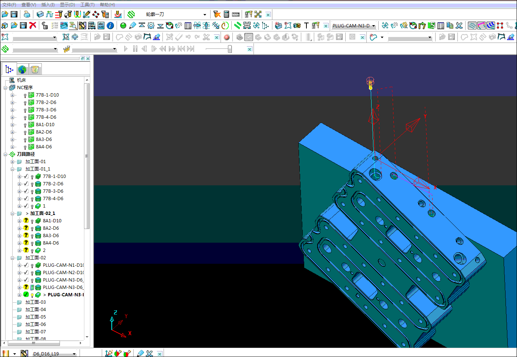
Task: Open the 插入(I) menu
Action: coord(48,4)
